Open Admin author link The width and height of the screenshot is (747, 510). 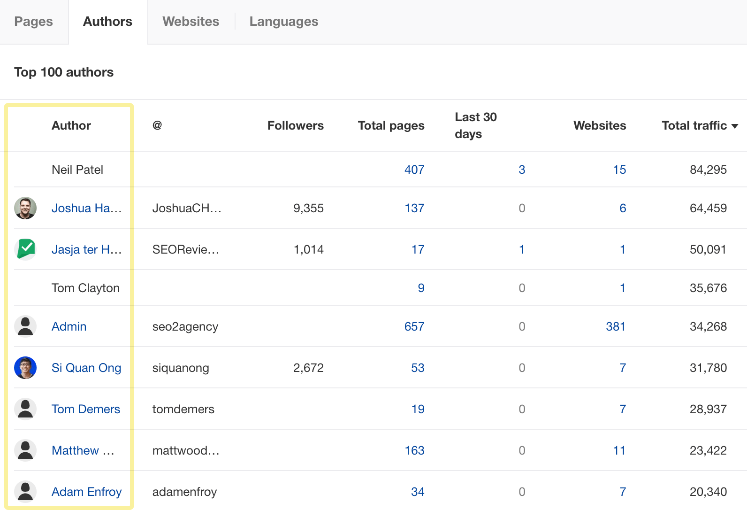tap(69, 326)
